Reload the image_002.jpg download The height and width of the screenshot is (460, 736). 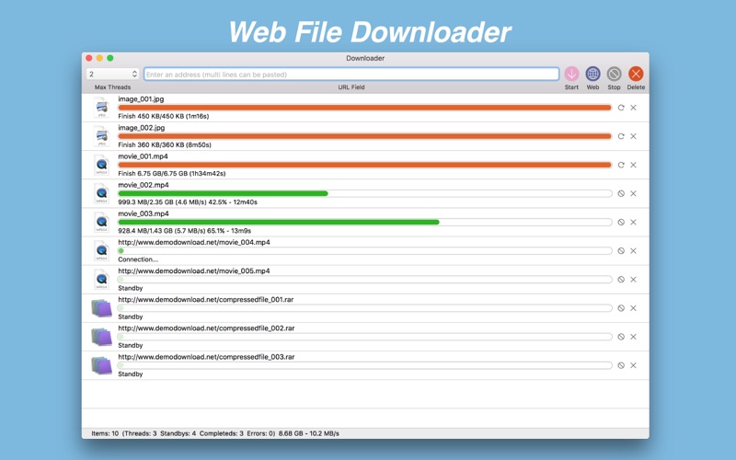(x=621, y=136)
